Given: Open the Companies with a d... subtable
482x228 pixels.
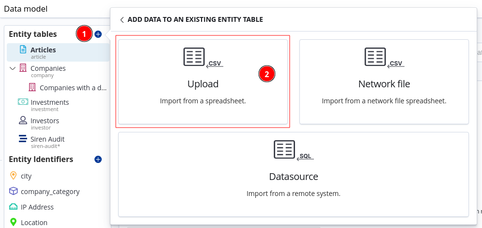Looking at the screenshot, I should point(73,88).
